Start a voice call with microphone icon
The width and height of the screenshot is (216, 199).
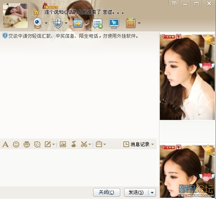coord(58,23)
